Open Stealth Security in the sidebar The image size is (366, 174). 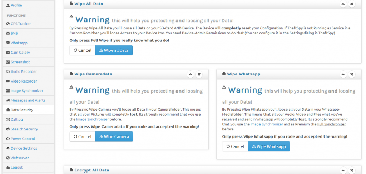pyautogui.click(x=28, y=129)
